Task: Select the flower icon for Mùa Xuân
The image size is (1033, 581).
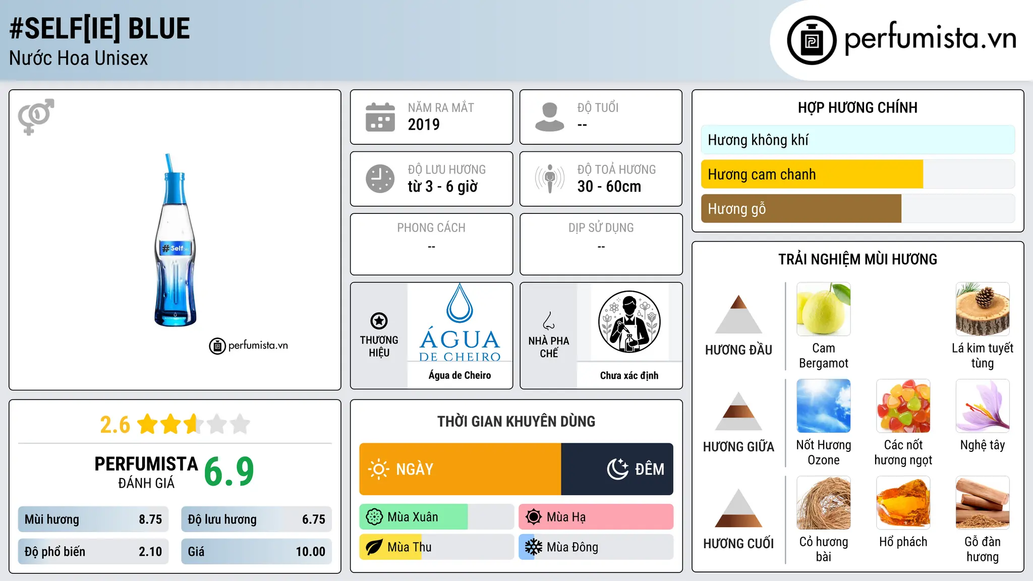Action: (374, 517)
